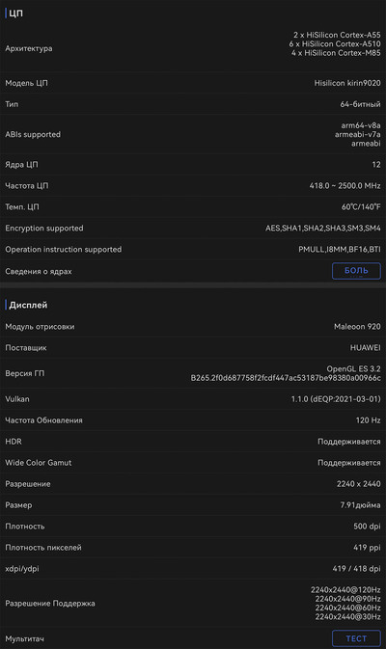This screenshot has height=649, width=386.
Task: Tap the Vulkan version row
Action: [x=193, y=399]
